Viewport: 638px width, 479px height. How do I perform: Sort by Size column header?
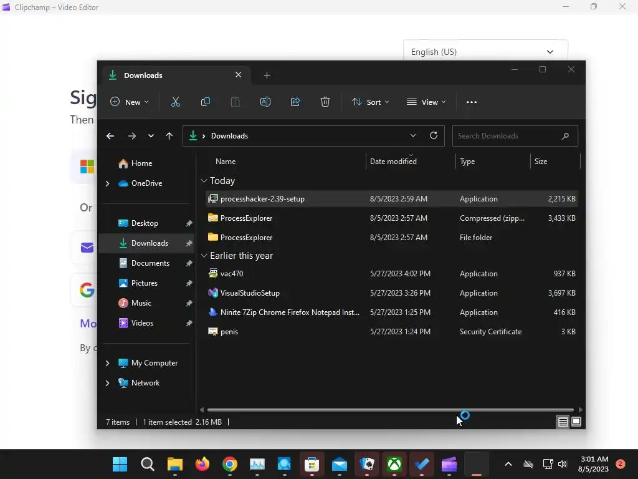(541, 162)
